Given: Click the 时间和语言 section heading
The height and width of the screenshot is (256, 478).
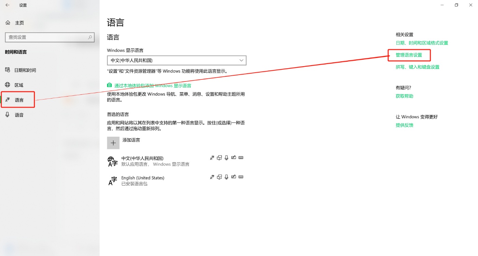Looking at the screenshot, I should tap(16, 52).
